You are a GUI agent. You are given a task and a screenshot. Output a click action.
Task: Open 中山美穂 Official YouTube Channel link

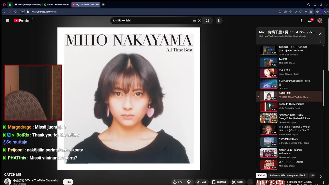click(x=34, y=180)
